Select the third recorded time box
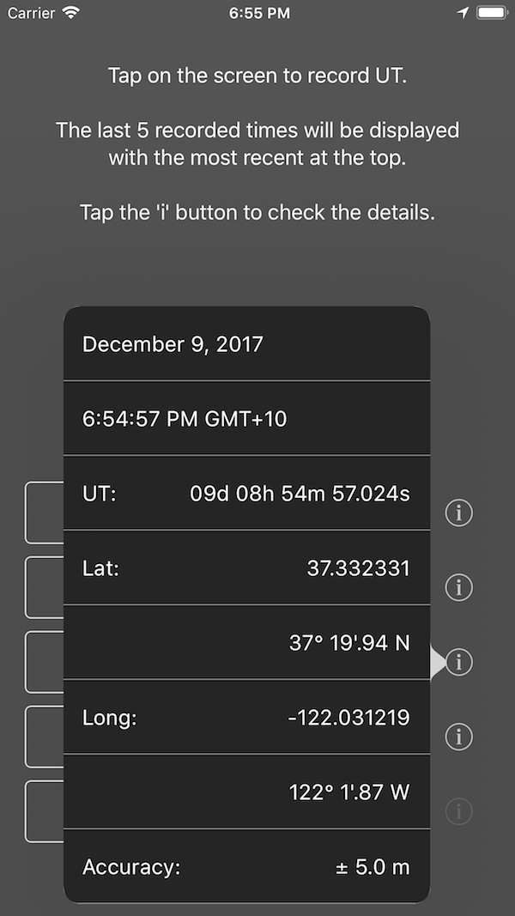Image resolution: width=515 pixels, height=916 pixels. click(44, 662)
